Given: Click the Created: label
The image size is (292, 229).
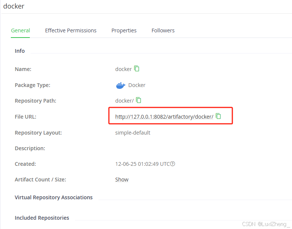Looking at the screenshot, I should pos(25,164).
